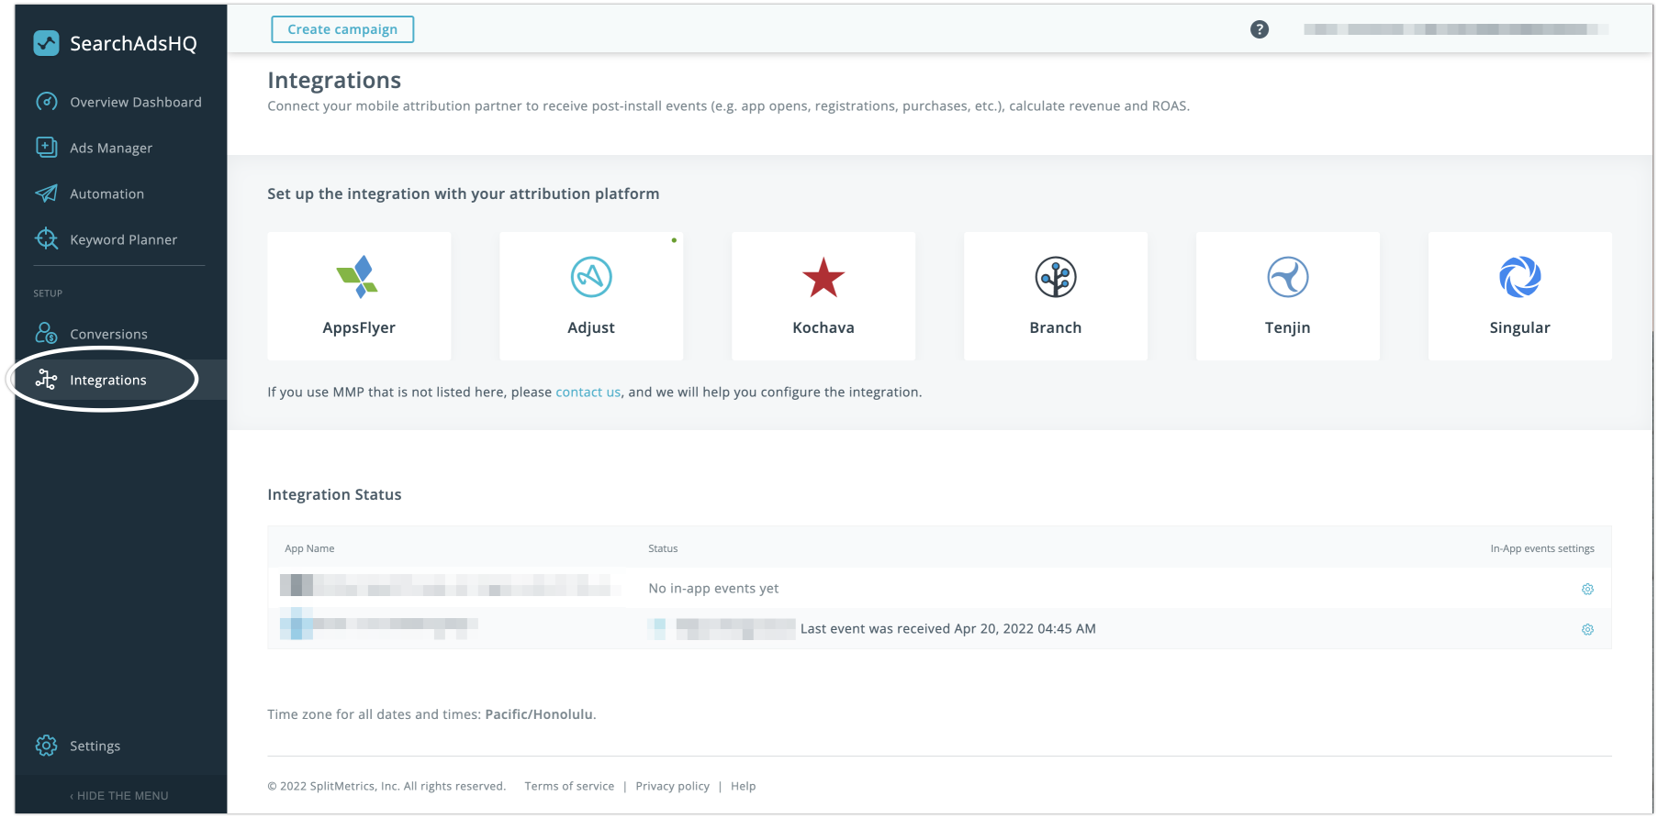The width and height of the screenshot is (1658, 818).
Task: Open Privacy policy link
Action: click(x=672, y=786)
